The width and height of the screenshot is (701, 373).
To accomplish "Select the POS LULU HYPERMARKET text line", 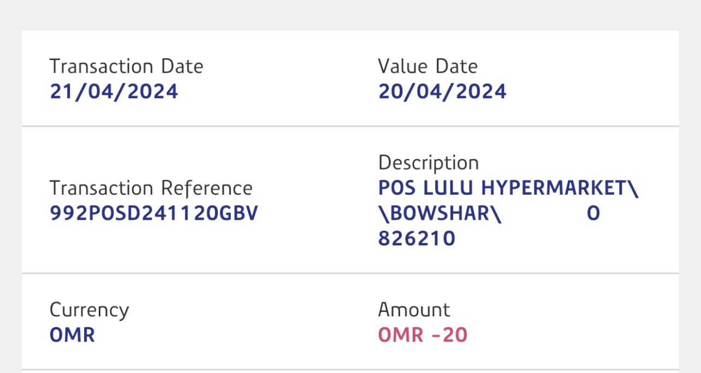I will [x=508, y=188].
